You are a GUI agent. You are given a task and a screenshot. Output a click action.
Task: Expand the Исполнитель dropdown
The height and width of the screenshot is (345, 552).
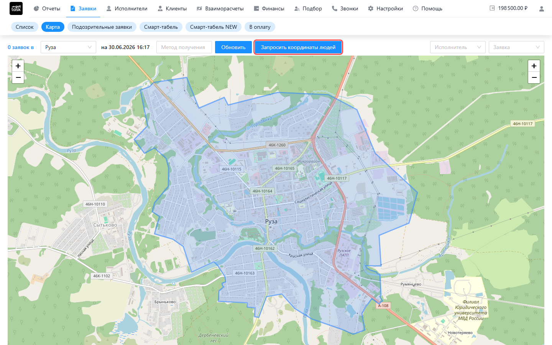pos(458,47)
